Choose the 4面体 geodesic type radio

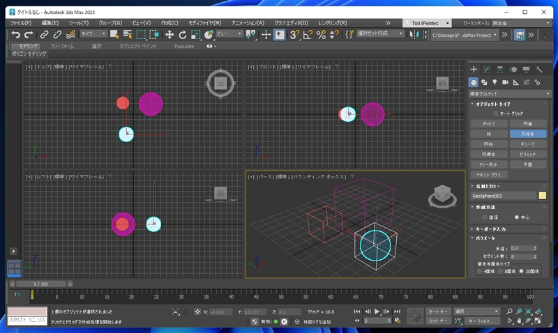coord(479,271)
